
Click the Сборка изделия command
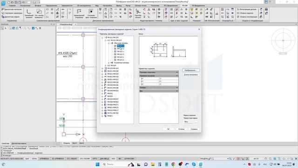245,13
